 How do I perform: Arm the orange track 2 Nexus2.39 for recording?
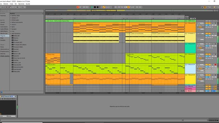[215, 23]
